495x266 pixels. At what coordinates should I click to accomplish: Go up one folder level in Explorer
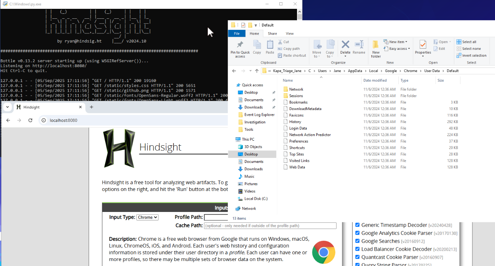coord(257,71)
